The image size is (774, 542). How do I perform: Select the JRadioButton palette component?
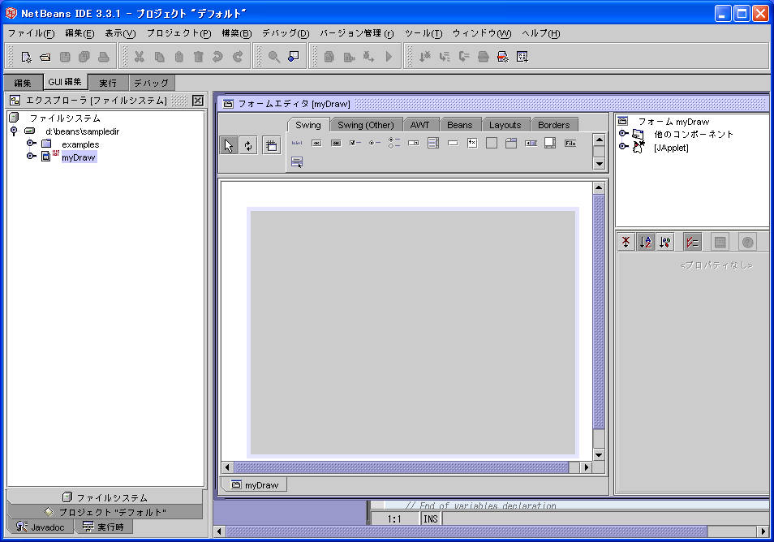tap(375, 143)
